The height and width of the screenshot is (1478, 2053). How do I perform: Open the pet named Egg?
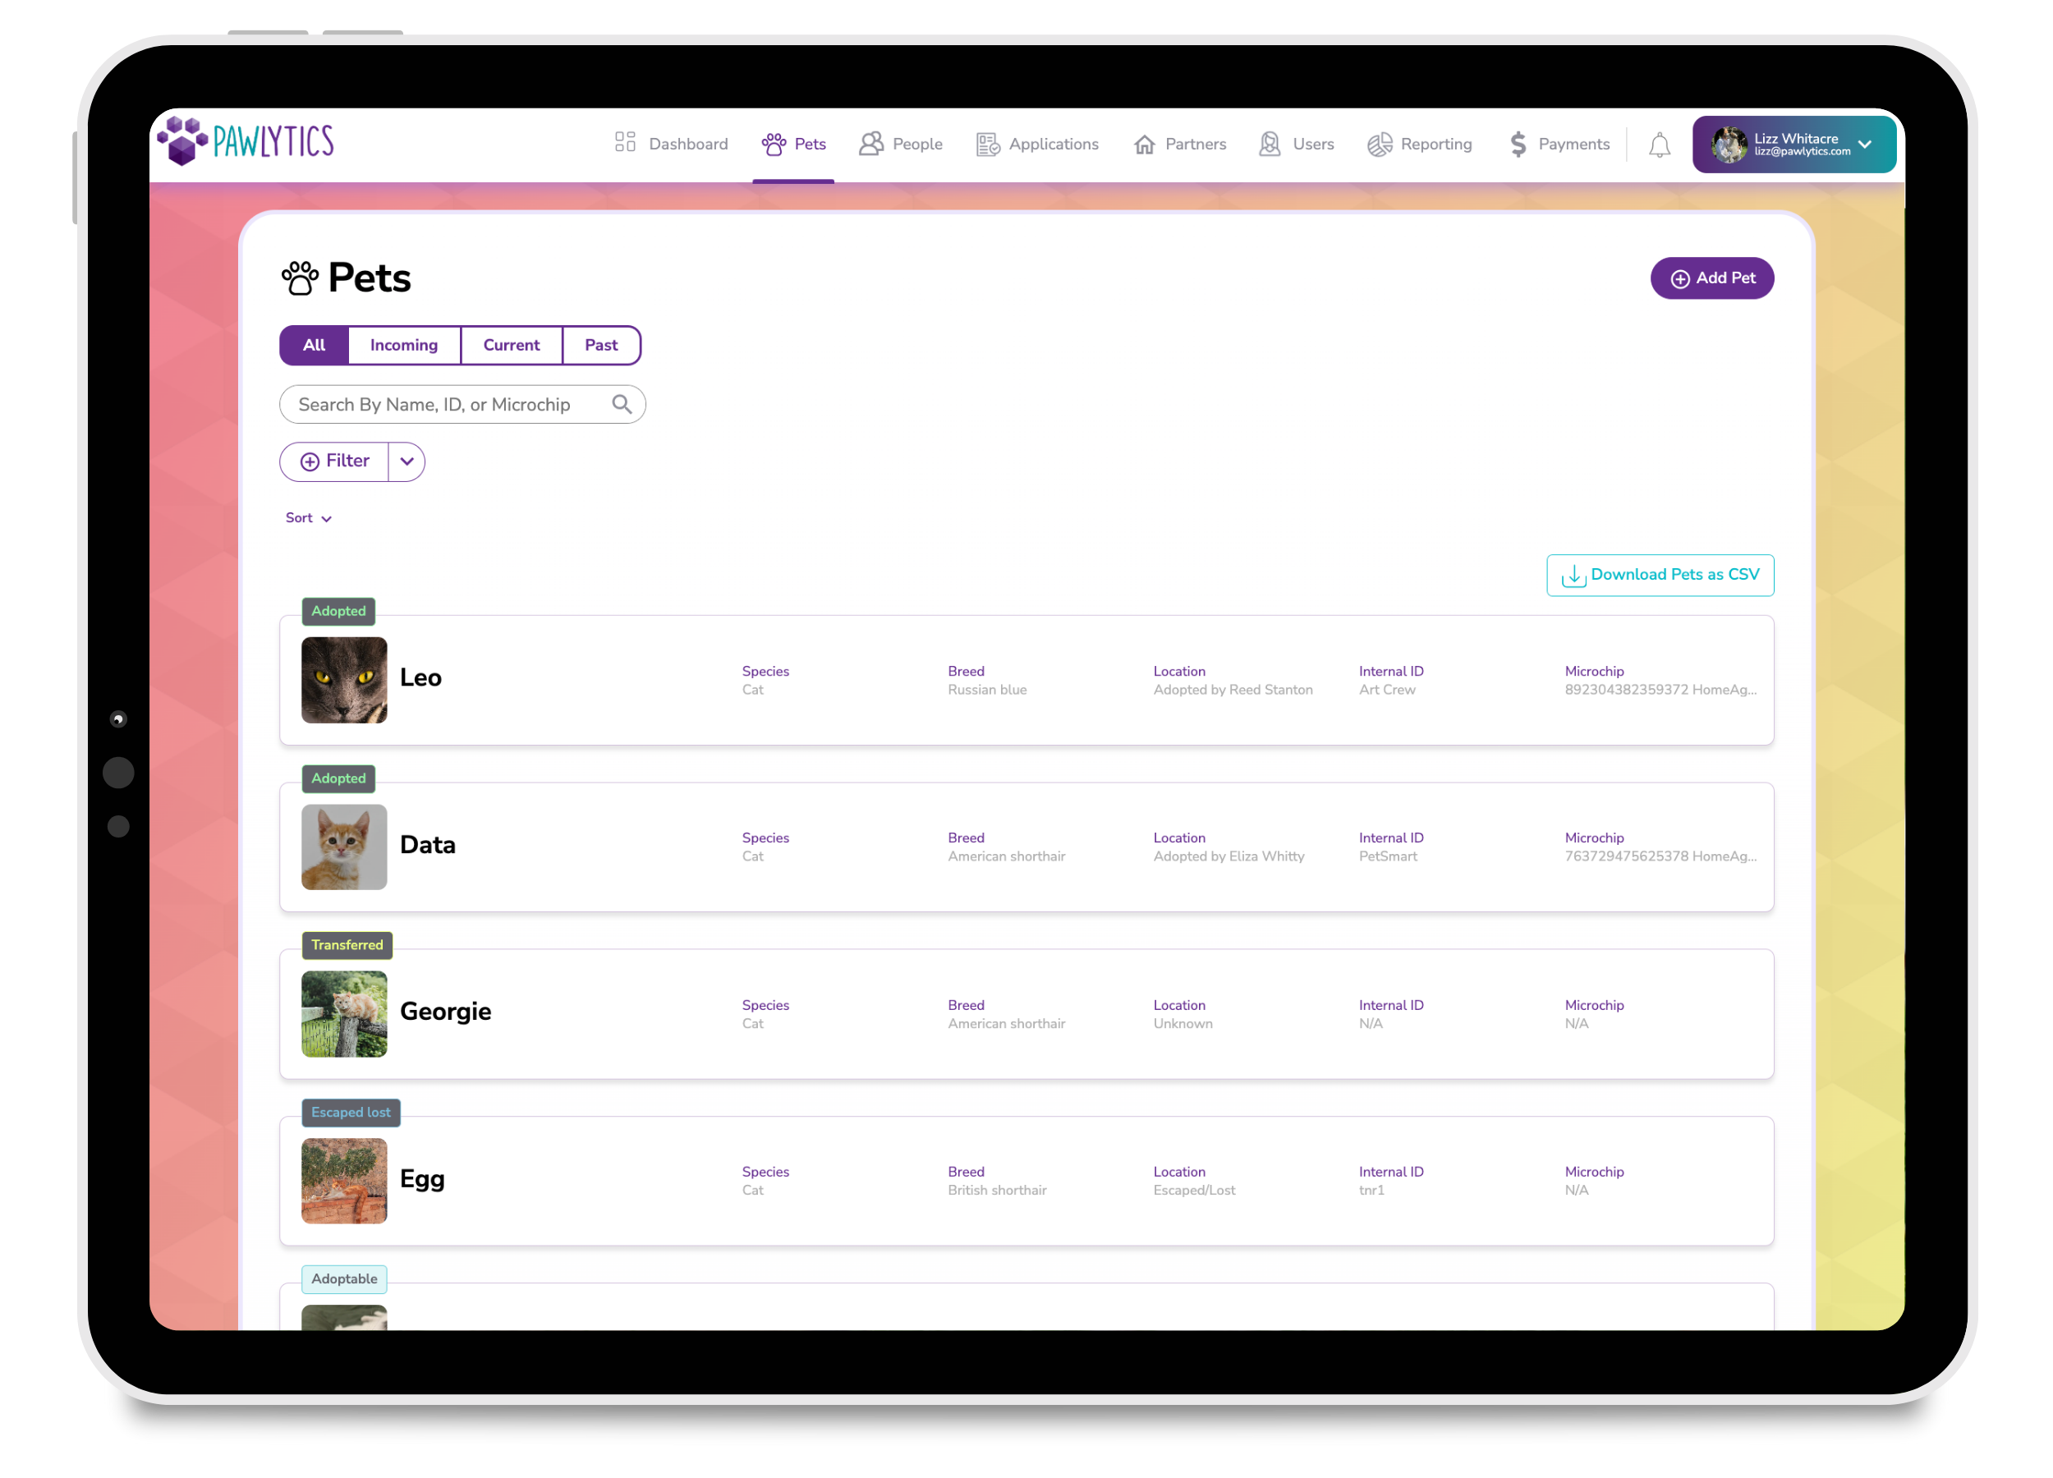click(422, 1178)
